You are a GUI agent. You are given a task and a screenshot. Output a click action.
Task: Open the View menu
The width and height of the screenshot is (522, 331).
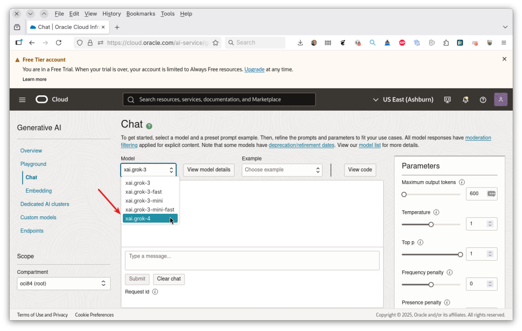pos(91,14)
